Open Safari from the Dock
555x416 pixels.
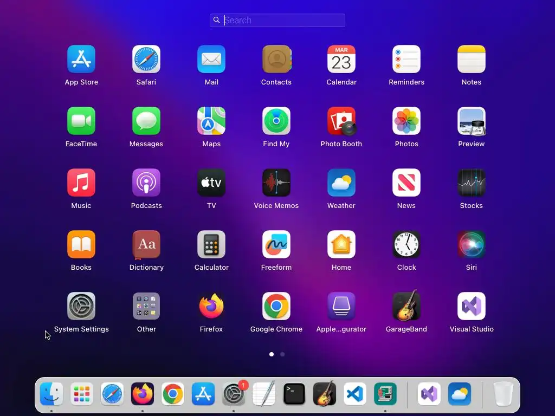112,394
